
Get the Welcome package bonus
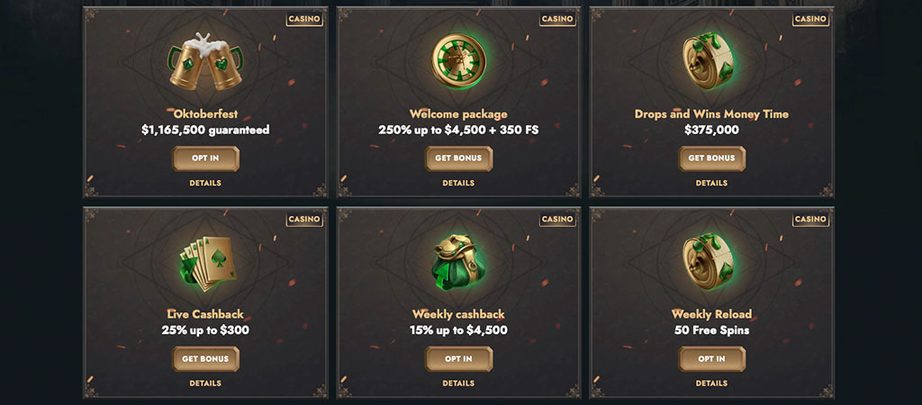point(458,158)
